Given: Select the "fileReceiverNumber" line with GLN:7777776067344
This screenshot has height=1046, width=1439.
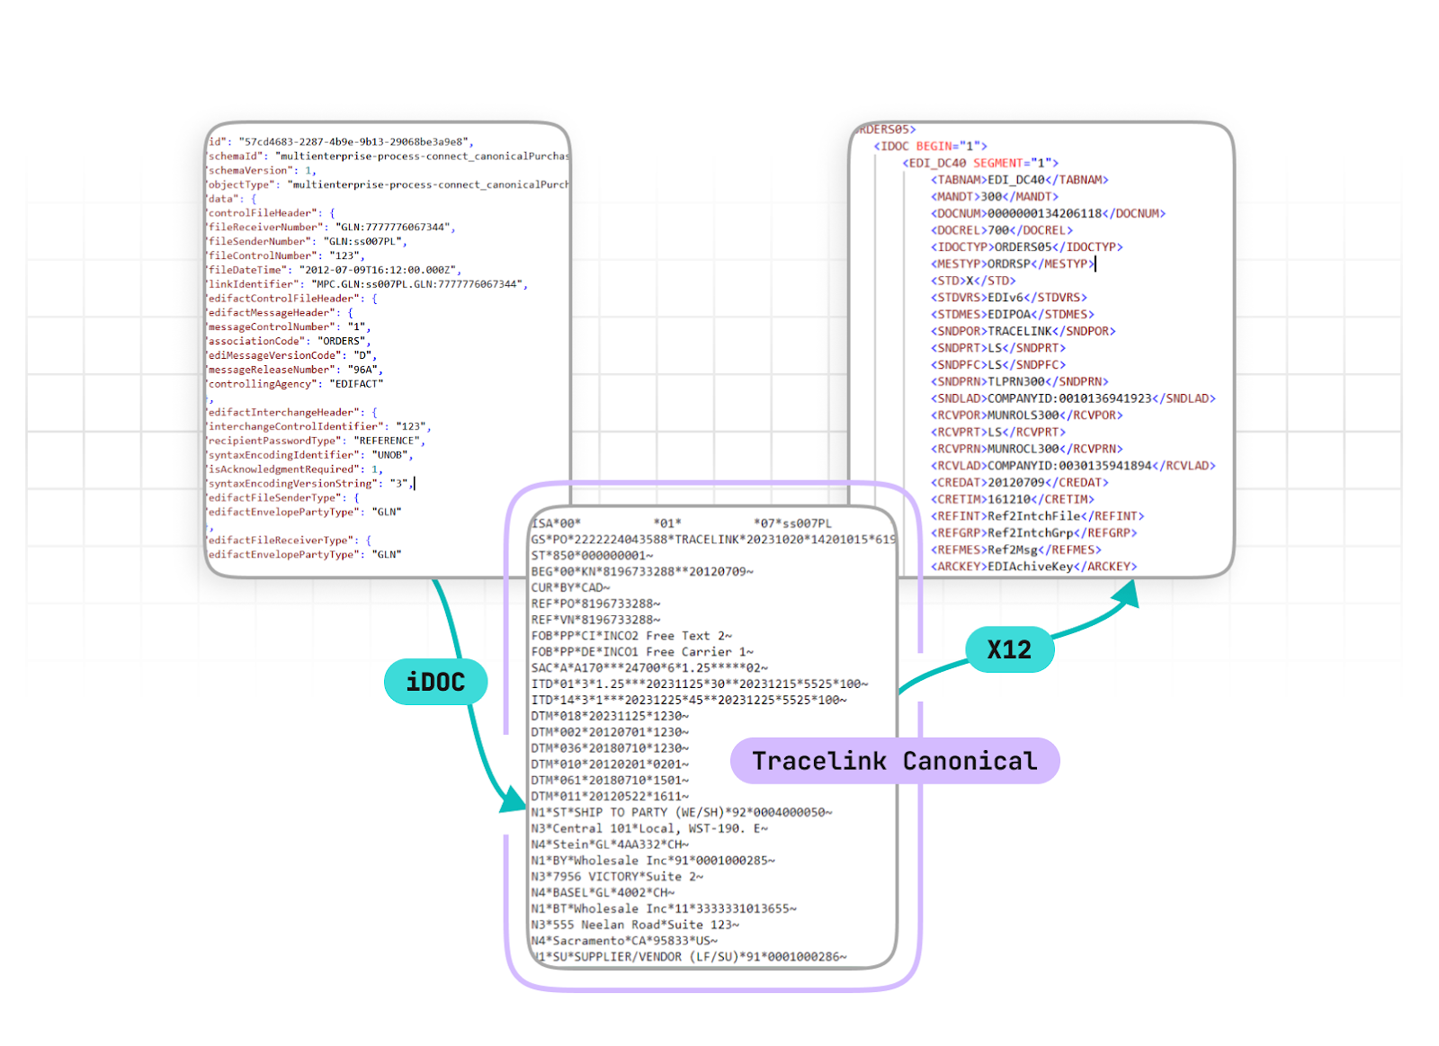Looking at the screenshot, I should (x=332, y=228).
